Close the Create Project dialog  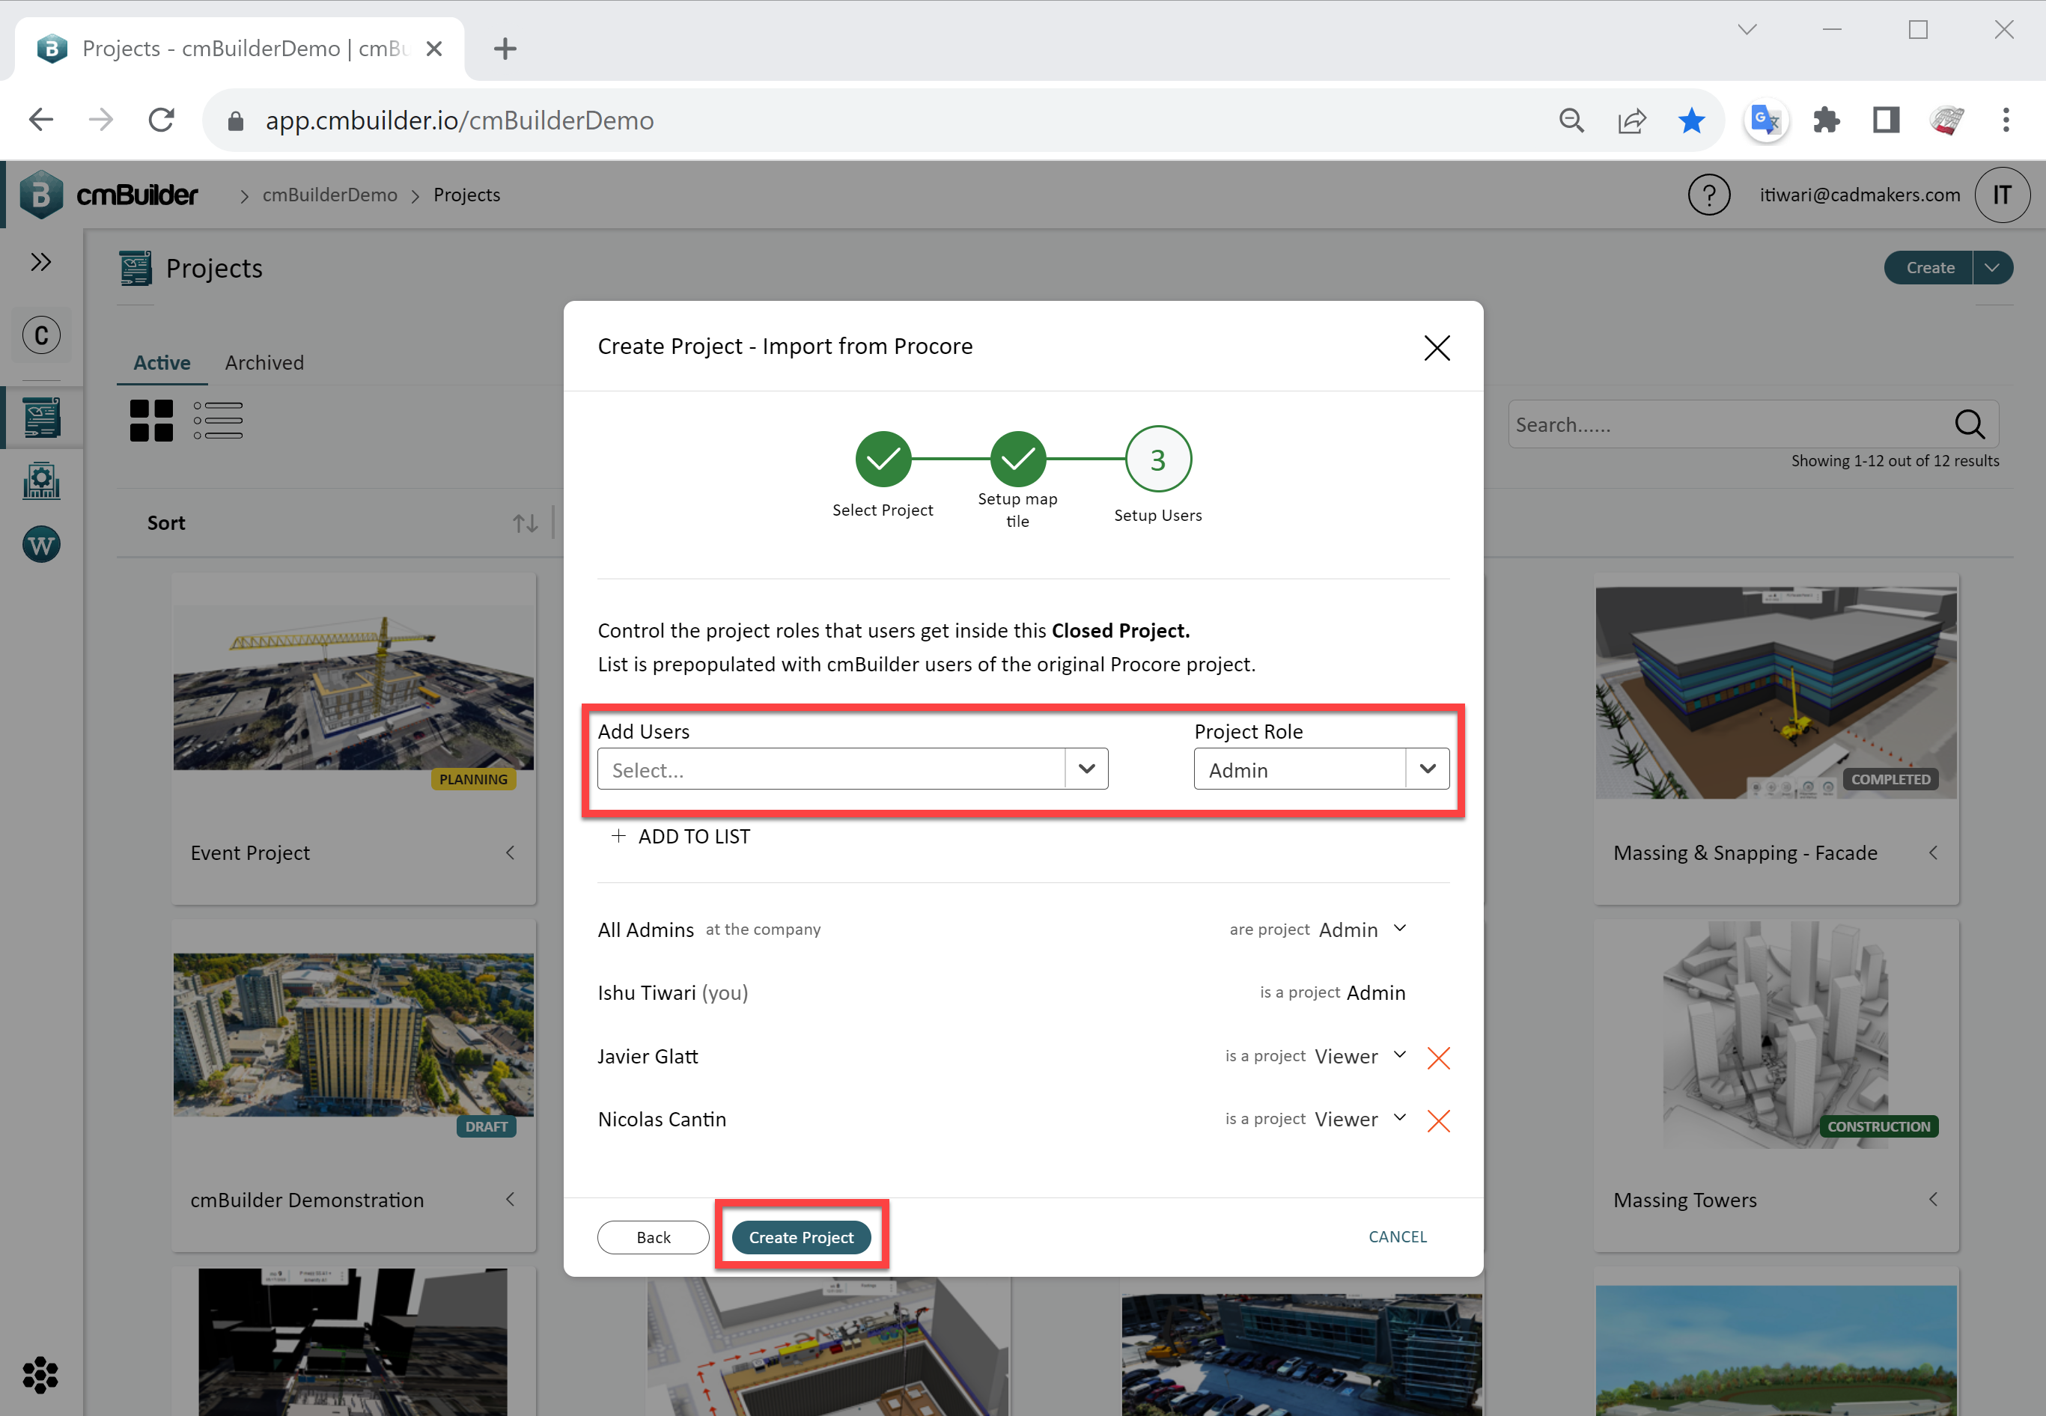[1437, 348]
